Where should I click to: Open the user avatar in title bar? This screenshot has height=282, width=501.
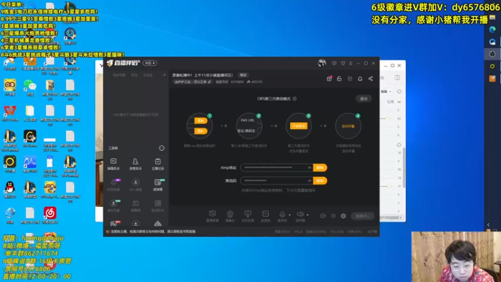tap(322, 63)
